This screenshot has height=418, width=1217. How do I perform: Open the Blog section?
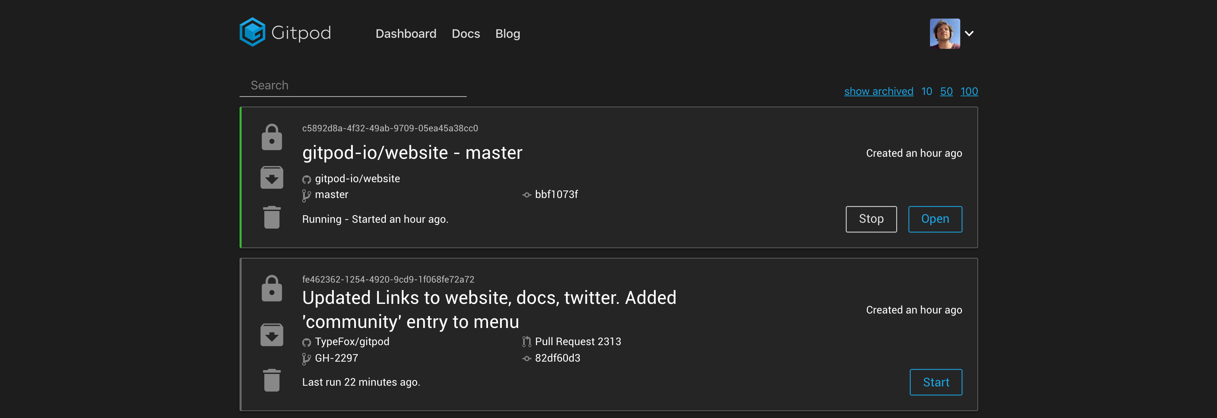tap(507, 33)
